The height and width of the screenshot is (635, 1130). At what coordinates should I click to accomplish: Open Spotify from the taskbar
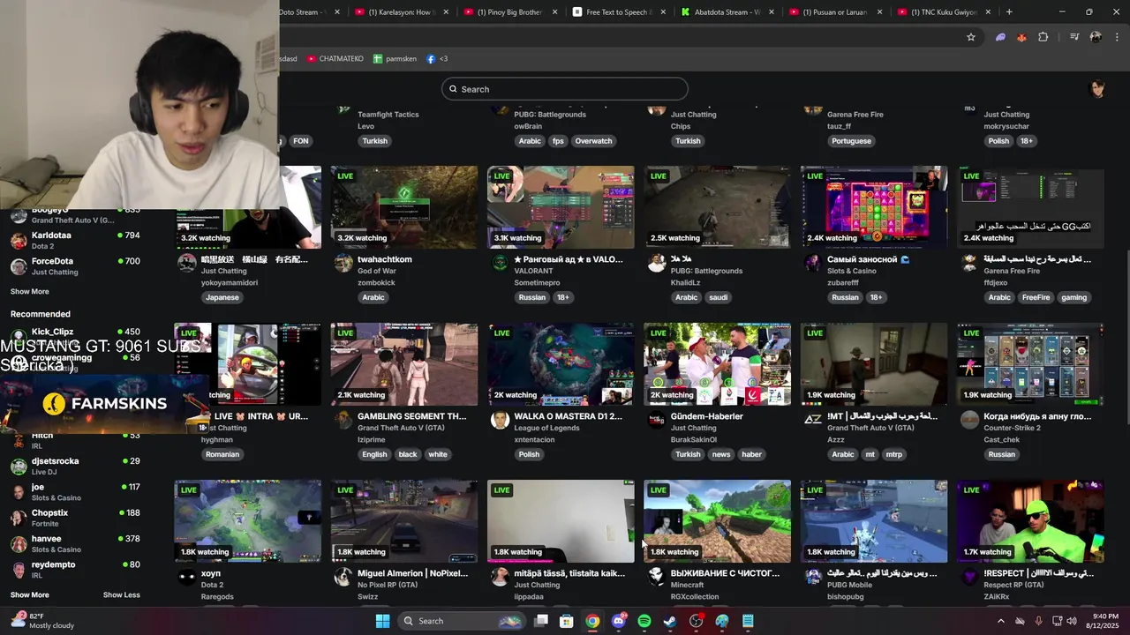[x=644, y=621]
